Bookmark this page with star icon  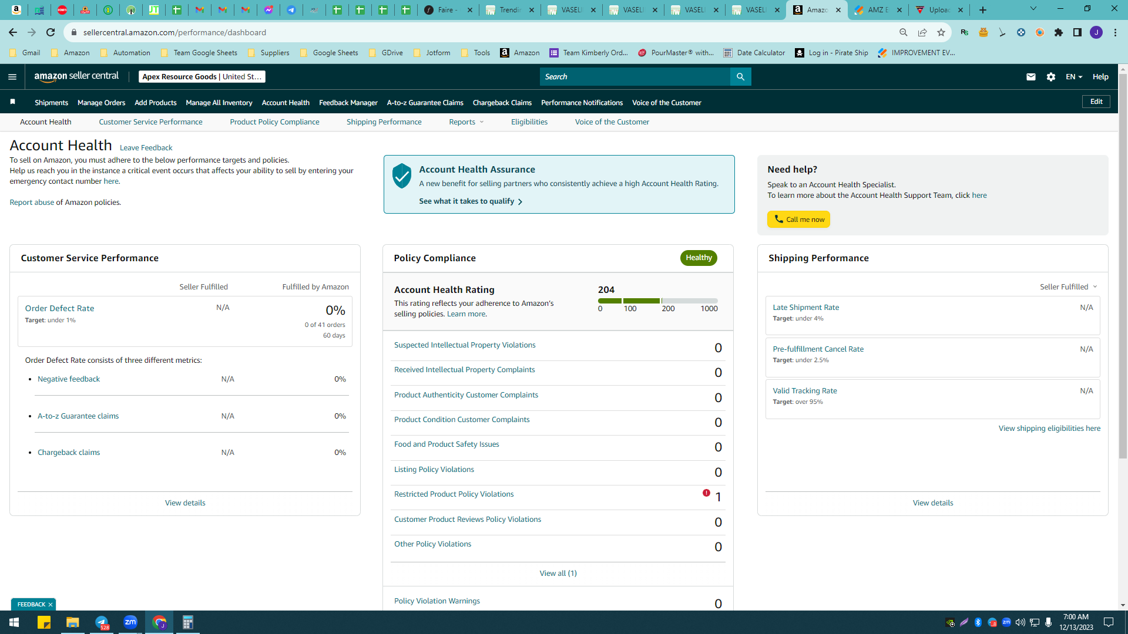click(x=941, y=32)
